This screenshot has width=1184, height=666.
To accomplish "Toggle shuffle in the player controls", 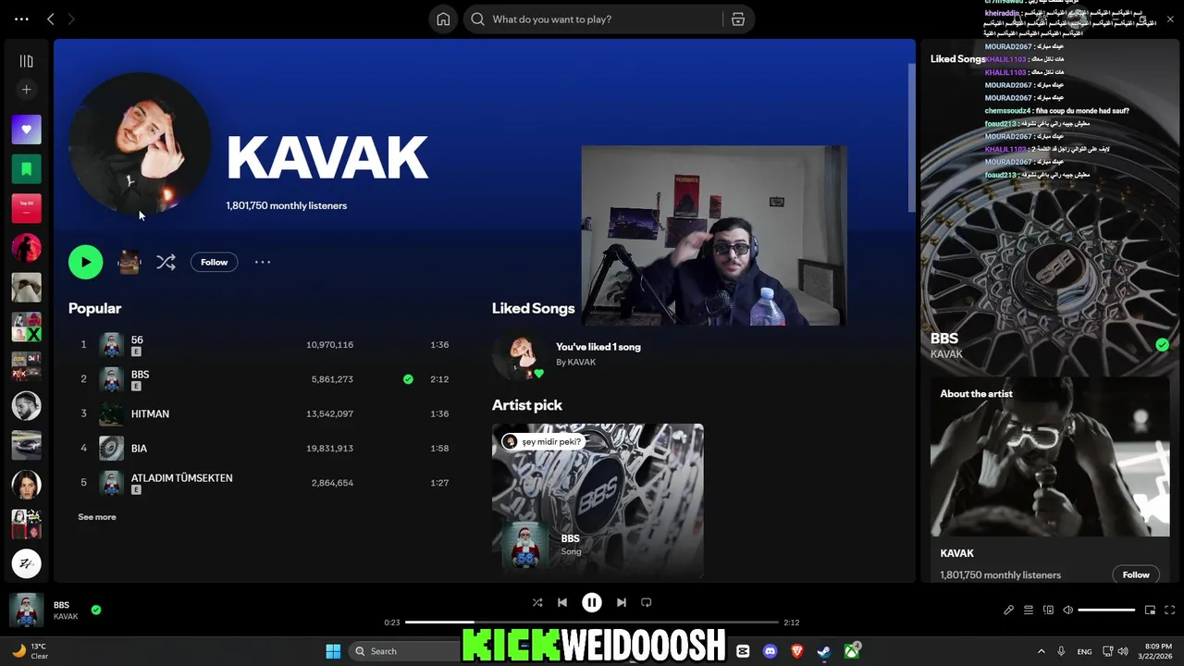I will pyautogui.click(x=537, y=602).
